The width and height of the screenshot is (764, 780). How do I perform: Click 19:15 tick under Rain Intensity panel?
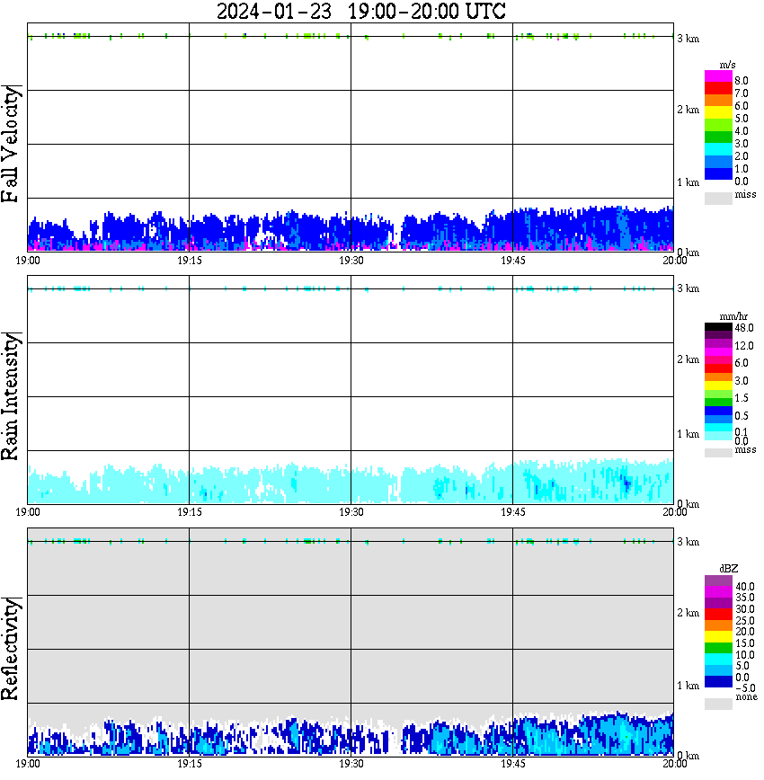[190, 512]
